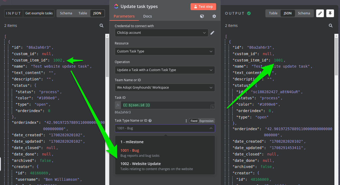Click input username "Ben Williamson"

61,179
